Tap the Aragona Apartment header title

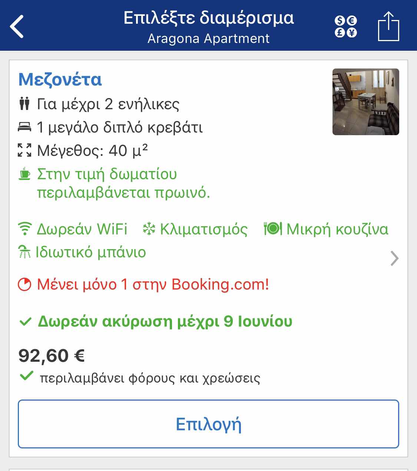[208, 39]
